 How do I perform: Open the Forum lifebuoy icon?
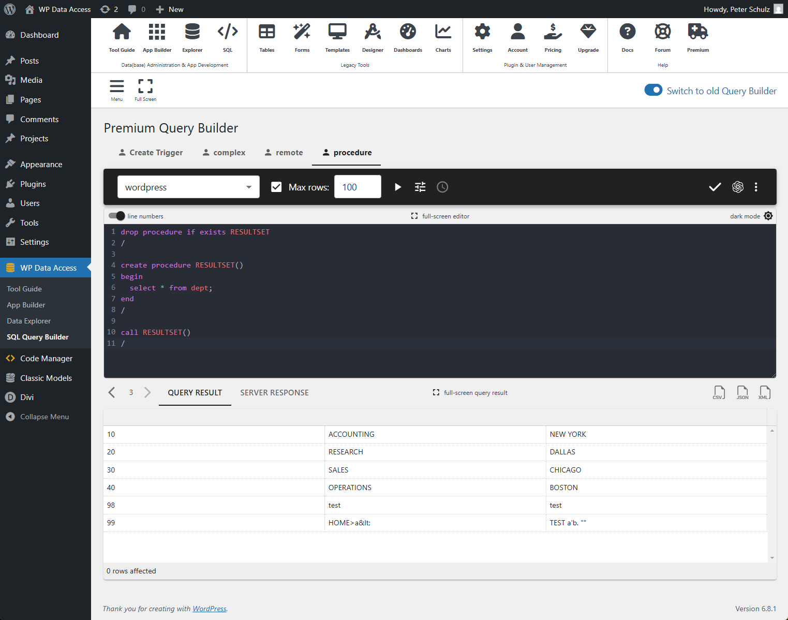pyautogui.click(x=663, y=32)
